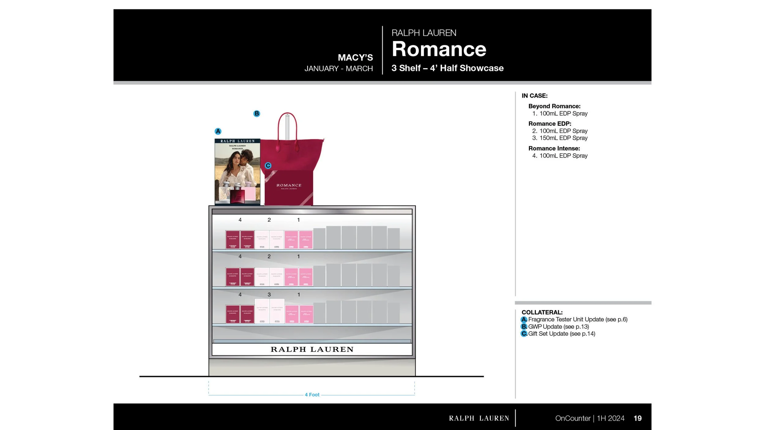Click the blue A marker above the poster
Image resolution: width=765 pixels, height=430 pixels.
coord(218,131)
